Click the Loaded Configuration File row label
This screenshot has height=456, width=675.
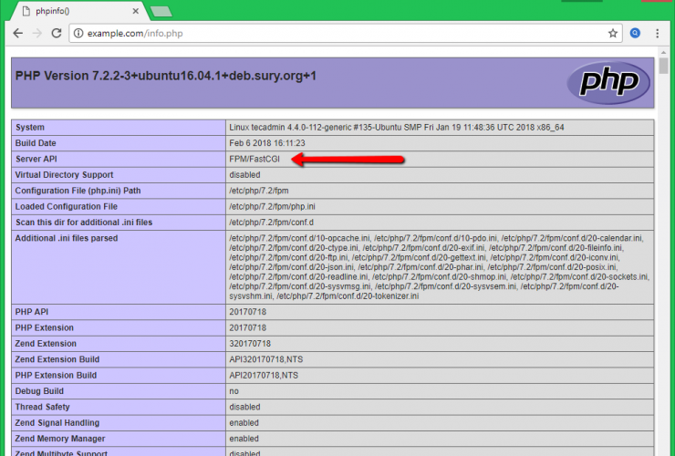coord(66,207)
